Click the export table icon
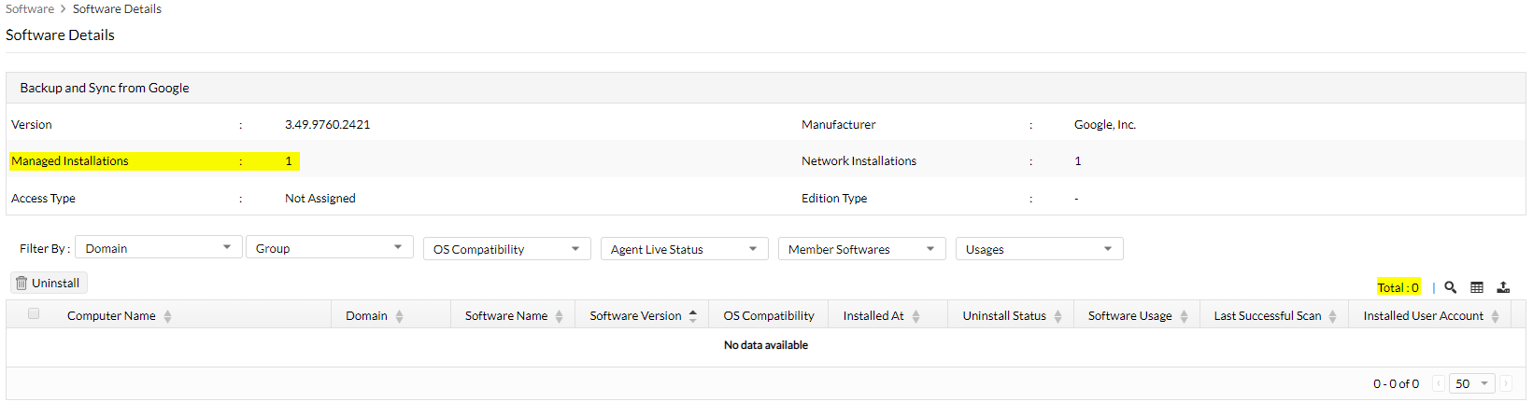Screen dimensions: 1533x402 tap(1503, 287)
